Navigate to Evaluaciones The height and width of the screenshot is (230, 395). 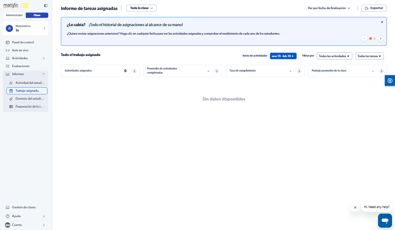(x=20, y=66)
